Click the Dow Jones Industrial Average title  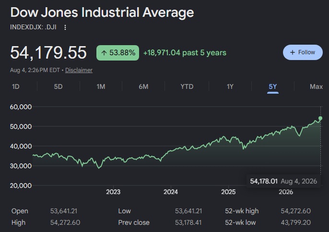click(102, 12)
